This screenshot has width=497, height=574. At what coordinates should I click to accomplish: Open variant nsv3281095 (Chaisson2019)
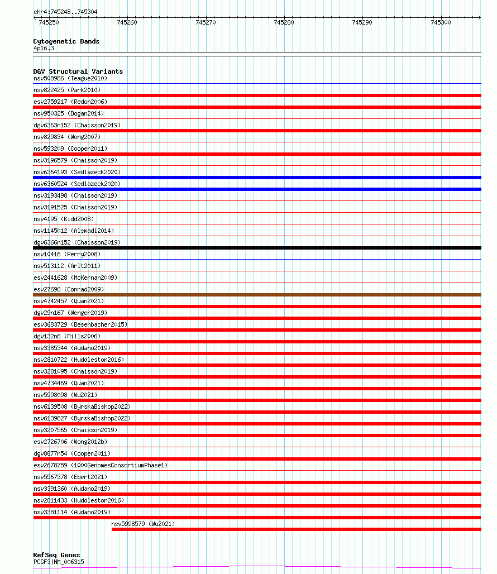[x=75, y=371]
